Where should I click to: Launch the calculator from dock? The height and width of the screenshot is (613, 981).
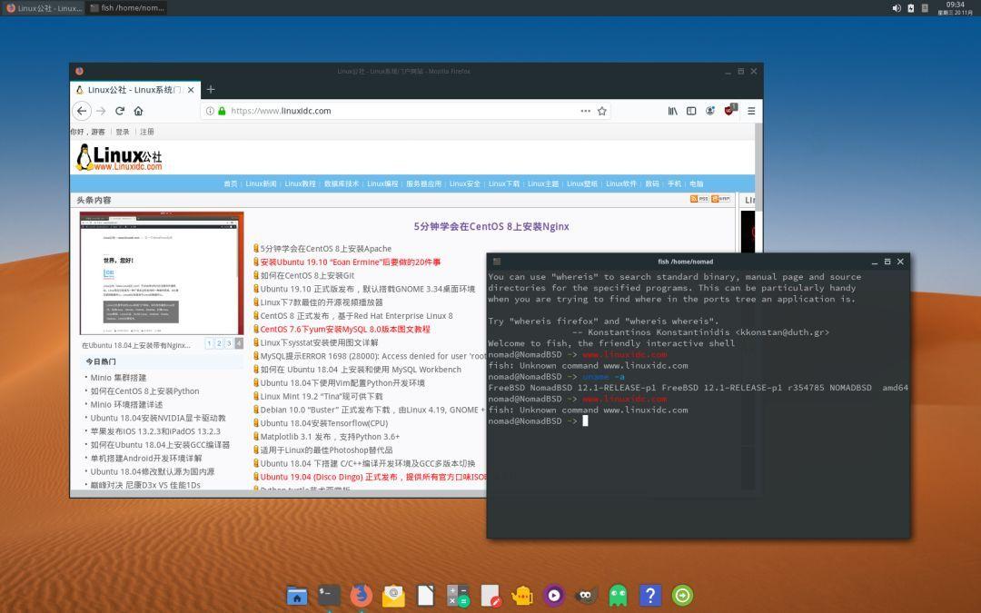pyautogui.click(x=458, y=595)
